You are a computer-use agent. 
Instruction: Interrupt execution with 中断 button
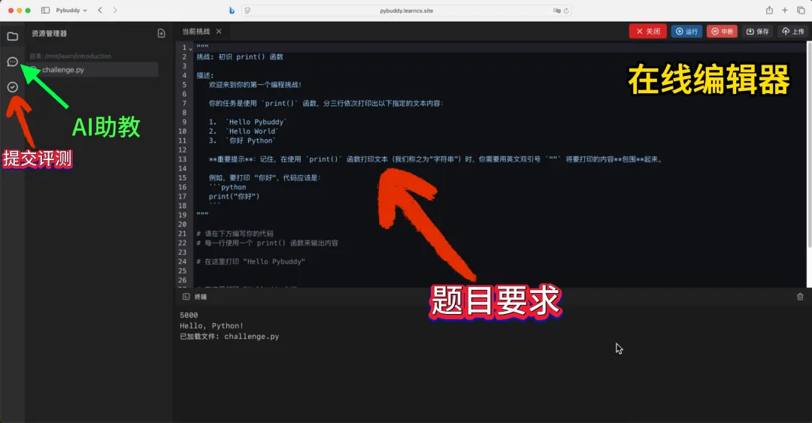[722, 32]
